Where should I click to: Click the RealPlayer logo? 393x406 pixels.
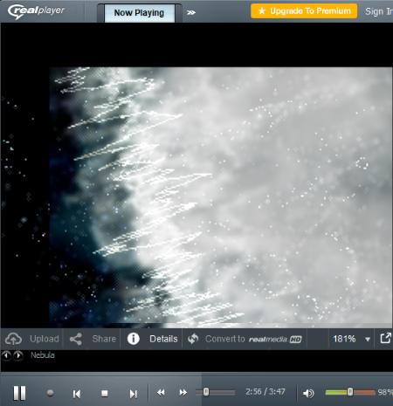36,11
